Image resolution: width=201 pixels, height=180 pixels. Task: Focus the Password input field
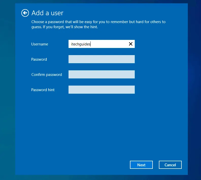tap(102, 59)
